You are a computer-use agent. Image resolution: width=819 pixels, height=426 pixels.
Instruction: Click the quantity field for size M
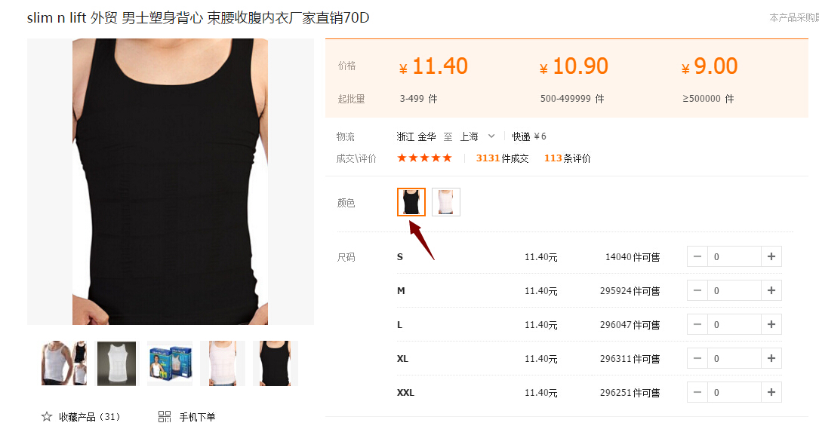click(x=734, y=290)
